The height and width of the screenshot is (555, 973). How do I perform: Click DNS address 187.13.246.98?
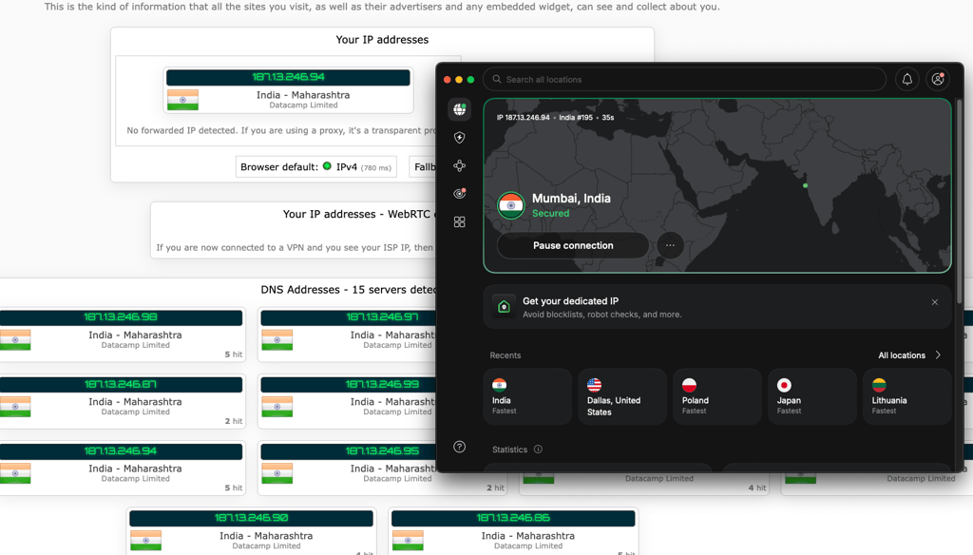121,317
